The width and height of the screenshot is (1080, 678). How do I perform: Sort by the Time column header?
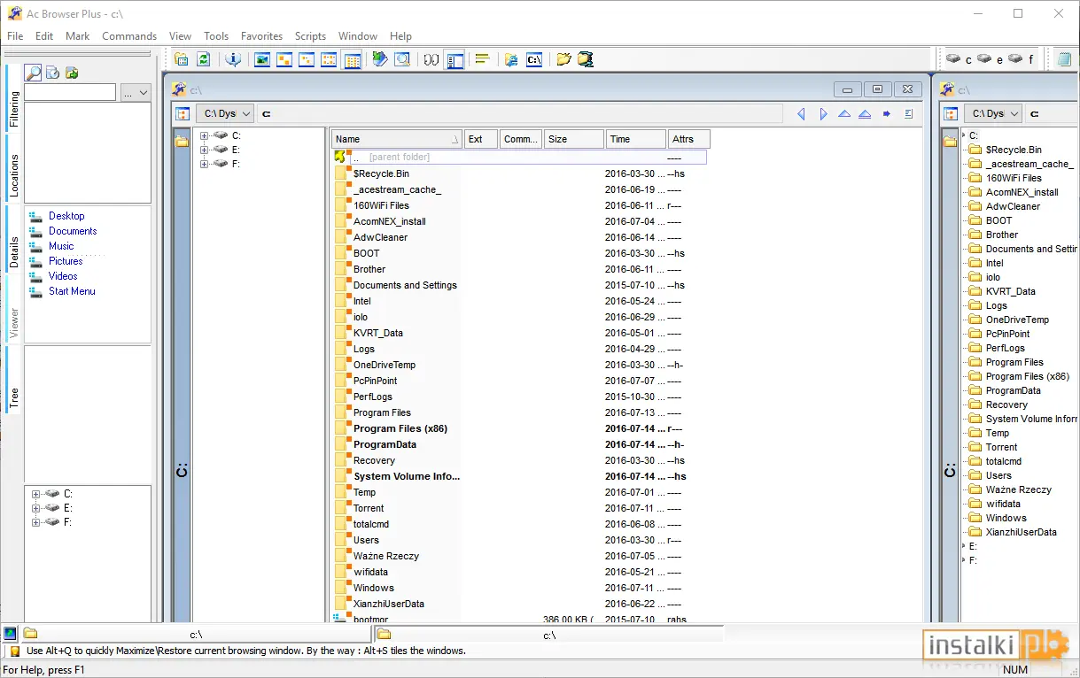(x=636, y=139)
